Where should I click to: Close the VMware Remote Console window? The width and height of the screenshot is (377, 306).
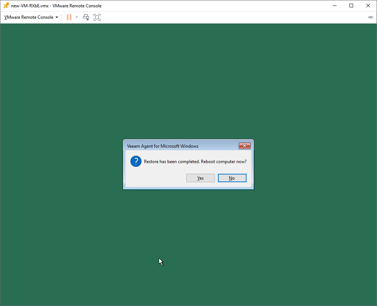(x=368, y=6)
